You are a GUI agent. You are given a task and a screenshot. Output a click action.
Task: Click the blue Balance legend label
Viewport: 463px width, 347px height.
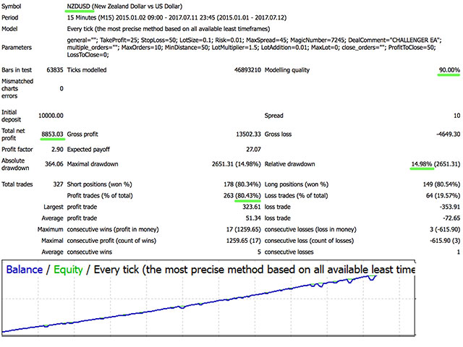[x=27, y=270]
